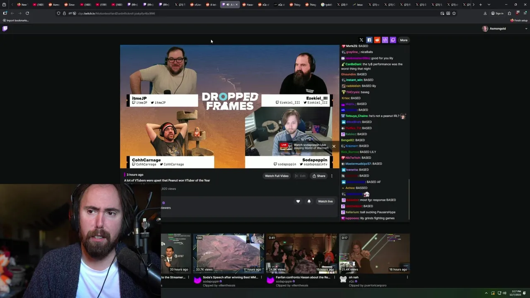Switch to the 'Hasa' tab

tap(248, 5)
